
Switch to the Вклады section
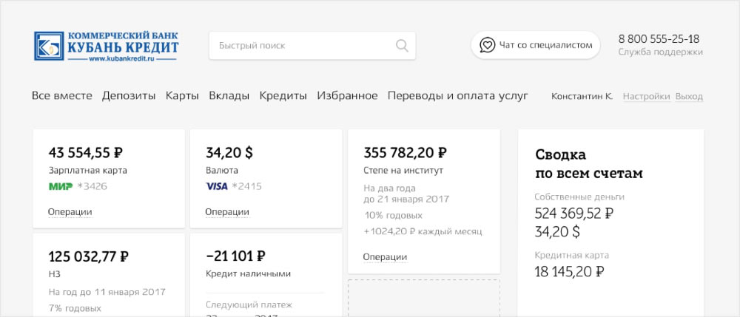point(229,96)
